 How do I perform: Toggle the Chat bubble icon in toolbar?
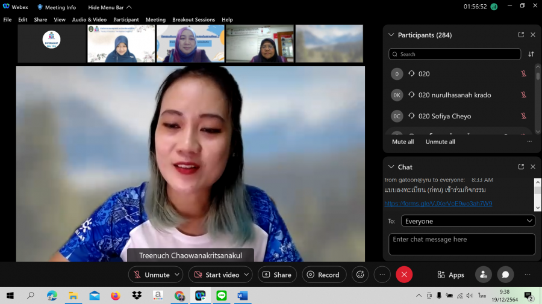(505, 275)
